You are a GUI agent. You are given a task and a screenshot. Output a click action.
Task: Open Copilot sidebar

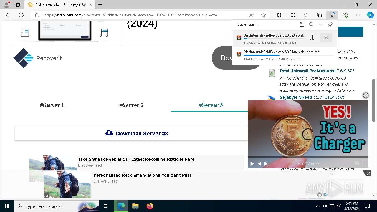click(370, 15)
